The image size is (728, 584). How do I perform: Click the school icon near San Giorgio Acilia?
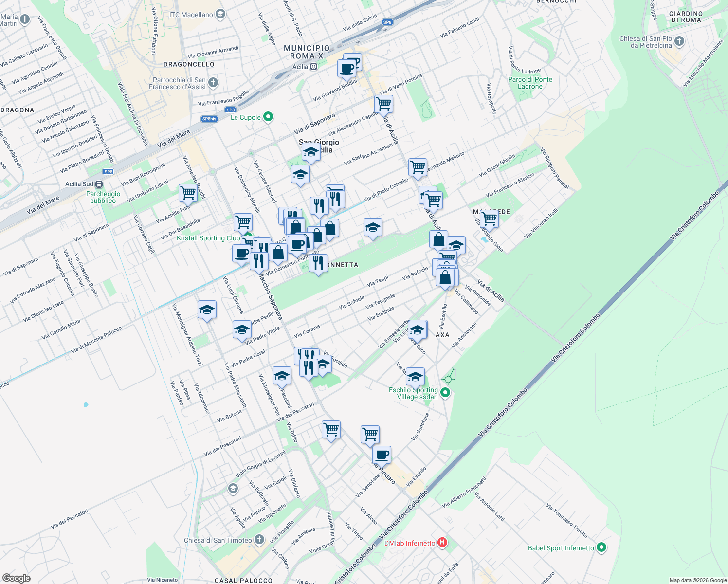310,151
